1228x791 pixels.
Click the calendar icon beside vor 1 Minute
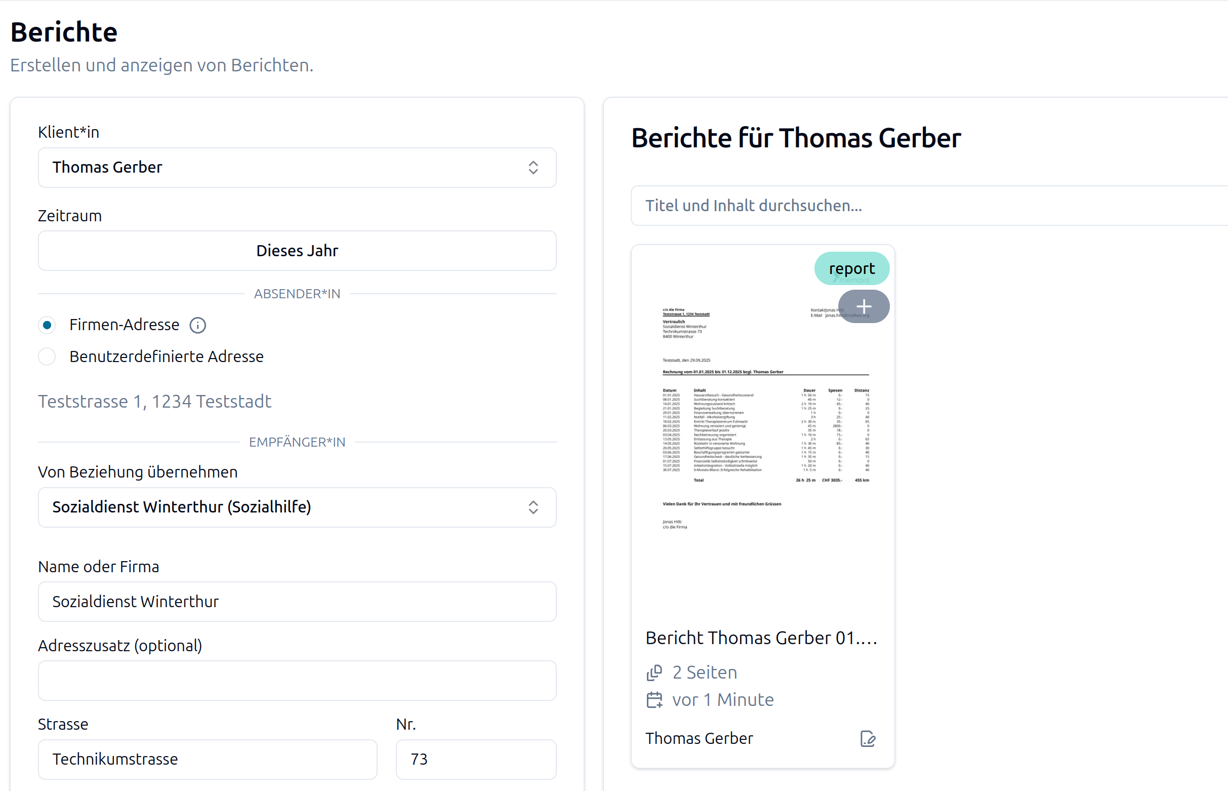pos(654,699)
